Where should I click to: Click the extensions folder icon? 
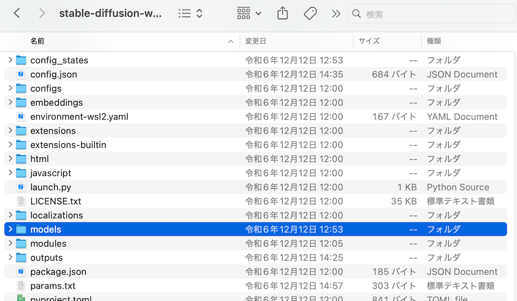coord(21,131)
